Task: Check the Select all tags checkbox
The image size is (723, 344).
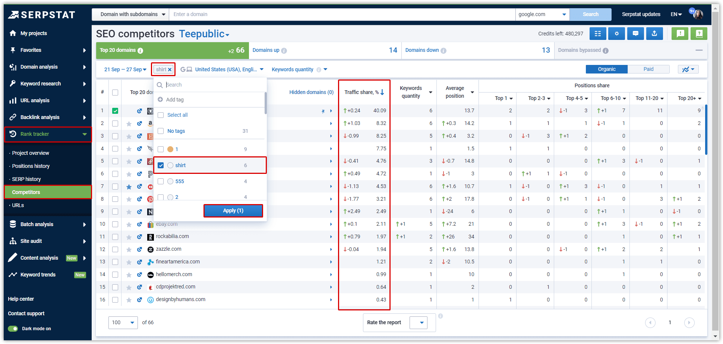Action: click(x=161, y=115)
